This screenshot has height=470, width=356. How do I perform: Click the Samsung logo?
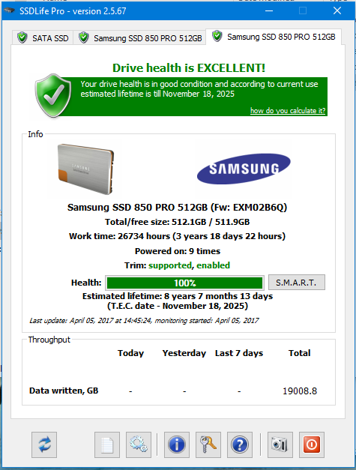(244, 169)
